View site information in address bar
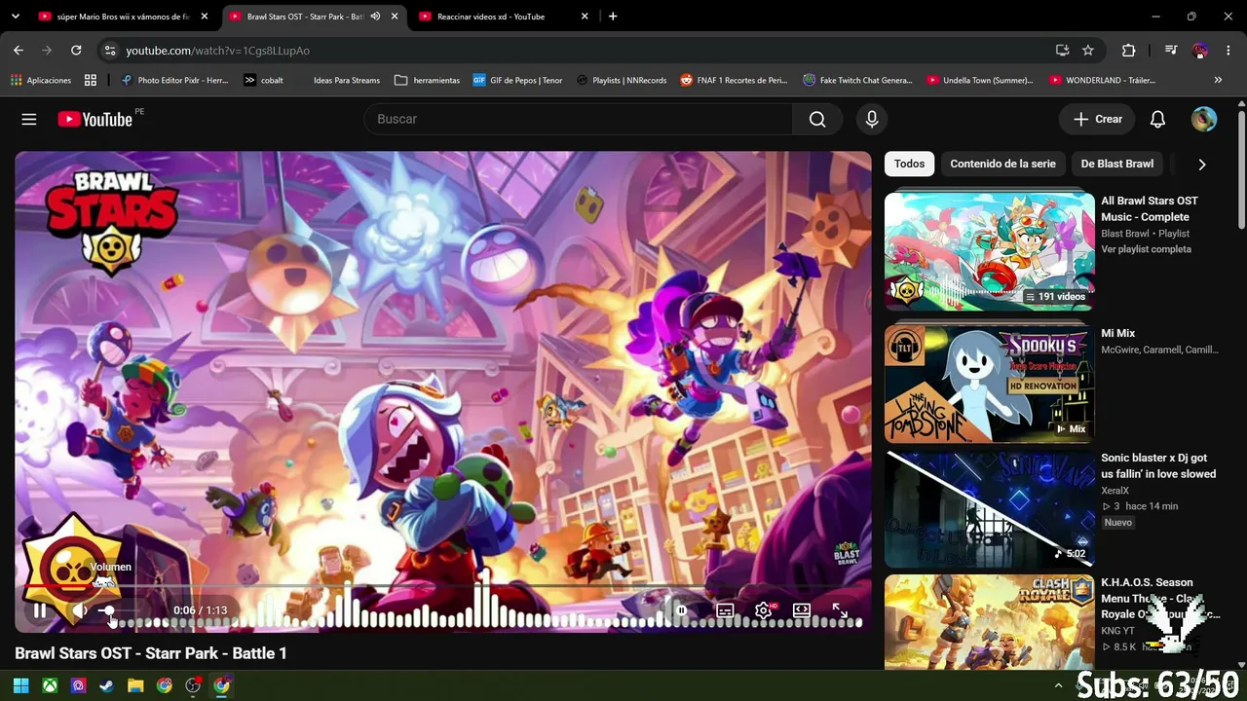 pyautogui.click(x=109, y=51)
